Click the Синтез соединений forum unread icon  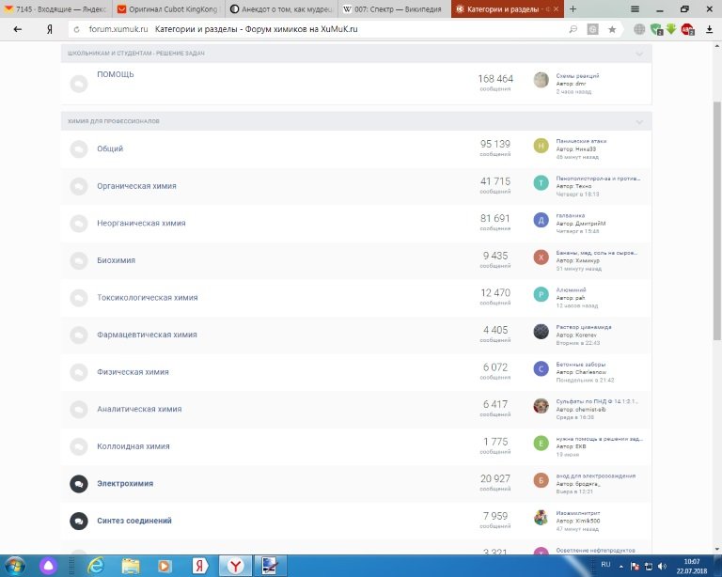[x=79, y=521]
